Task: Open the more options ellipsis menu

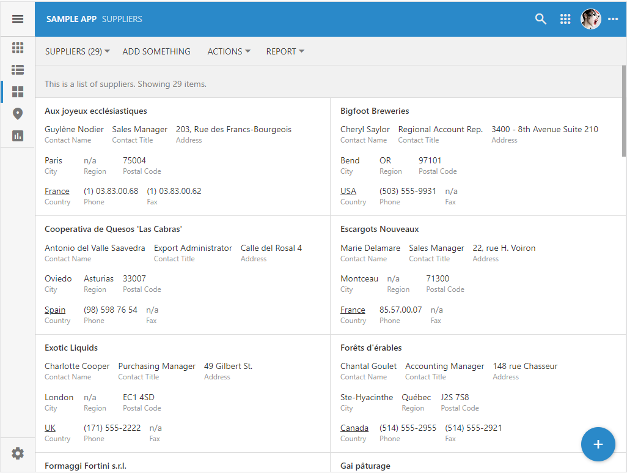Action: pos(613,19)
